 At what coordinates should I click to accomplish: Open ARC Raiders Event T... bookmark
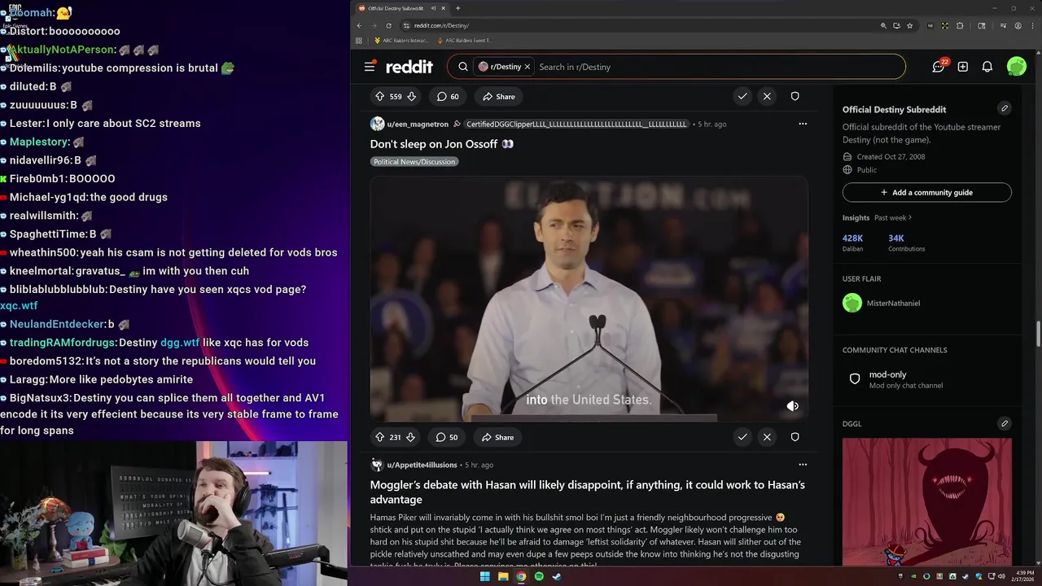464,40
